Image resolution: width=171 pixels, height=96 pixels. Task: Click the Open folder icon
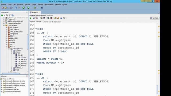pyautogui.click(x=6, y=8)
